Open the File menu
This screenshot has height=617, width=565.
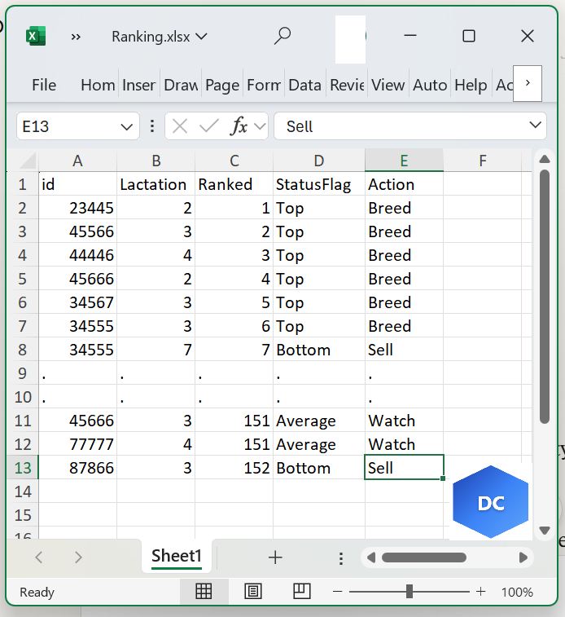(44, 85)
